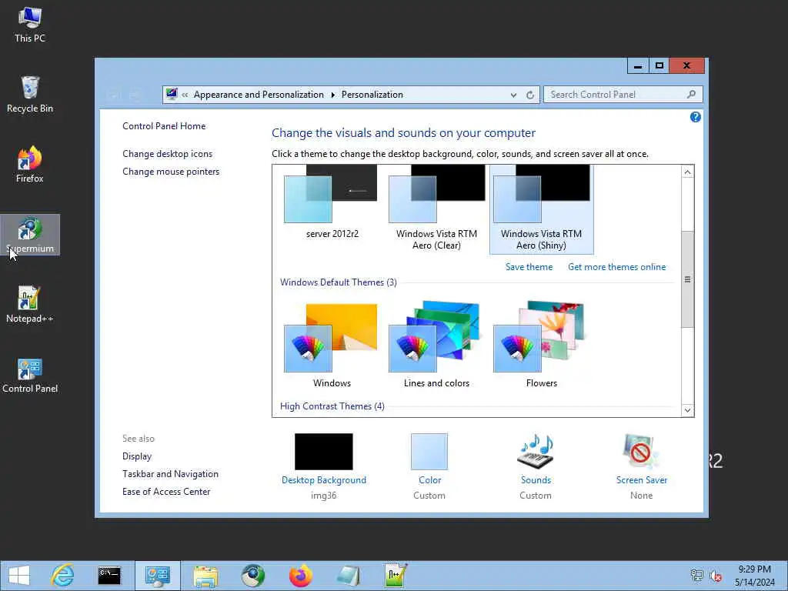Viewport: 788px width, 591px height.
Task: Open Display under See also
Action: coord(137,456)
